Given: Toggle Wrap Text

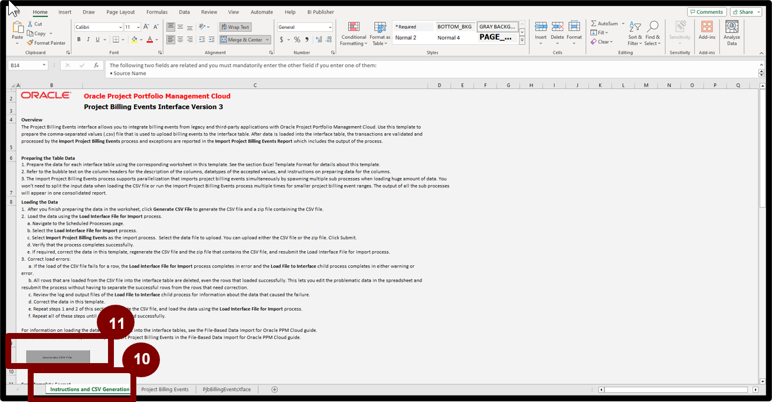Looking at the screenshot, I should pyautogui.click(x=235, y=27).
